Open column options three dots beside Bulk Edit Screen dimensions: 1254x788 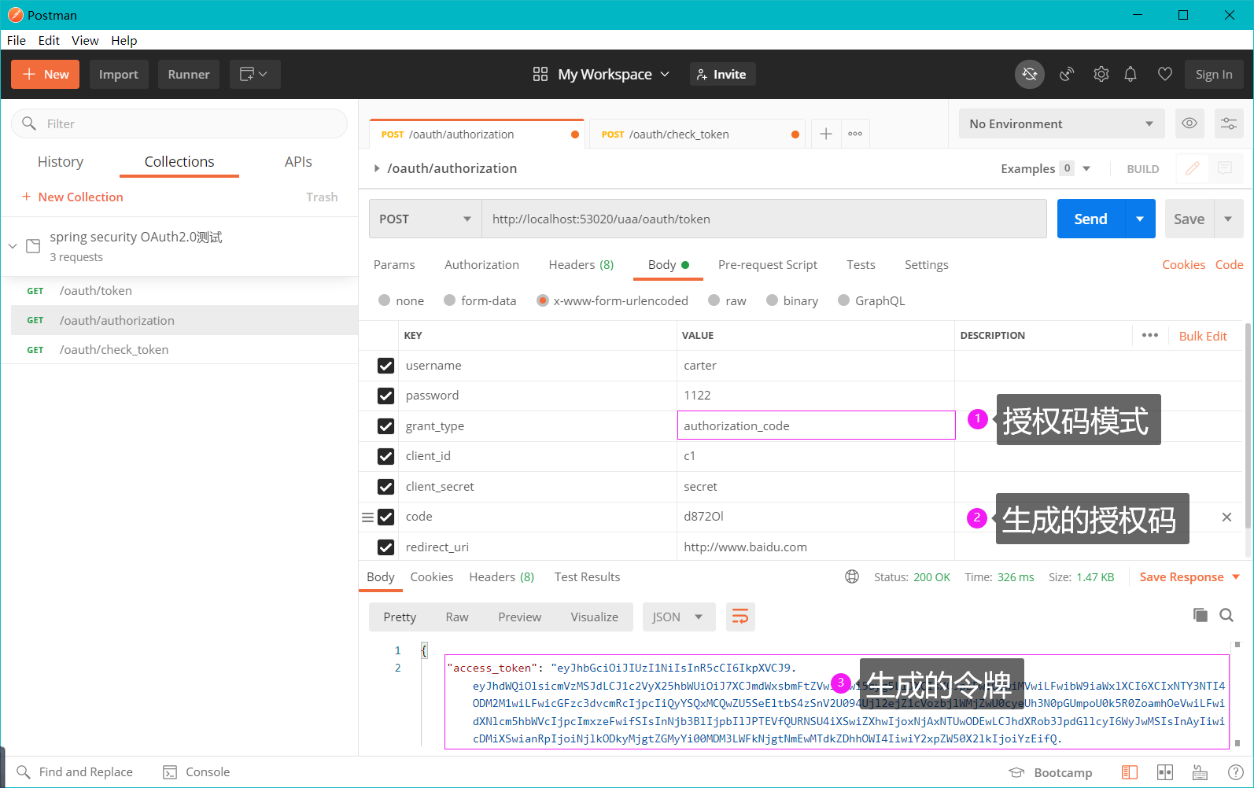click(1150, 335)
